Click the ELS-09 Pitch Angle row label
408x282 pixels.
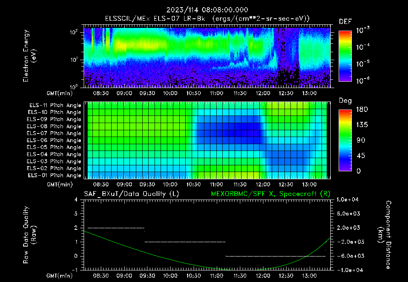click(x=54, y=119)
